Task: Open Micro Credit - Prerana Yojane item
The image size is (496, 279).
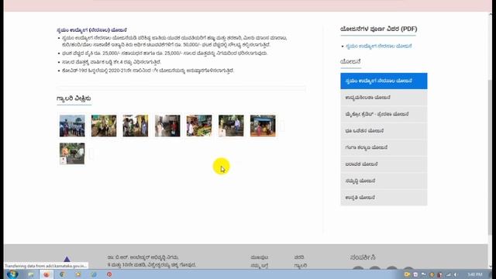Action: (x=384, y=114)
